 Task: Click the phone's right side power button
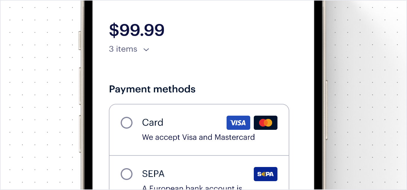pos(326,110)
